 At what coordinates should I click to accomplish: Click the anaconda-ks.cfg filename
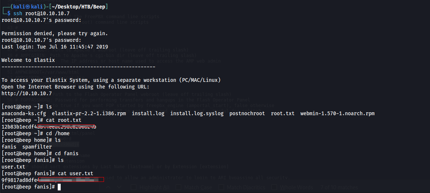pyautogui.click(x=24, y=113)
